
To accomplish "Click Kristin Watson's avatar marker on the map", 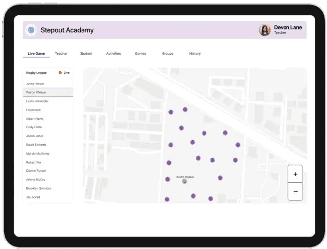I will pos(185,181).
